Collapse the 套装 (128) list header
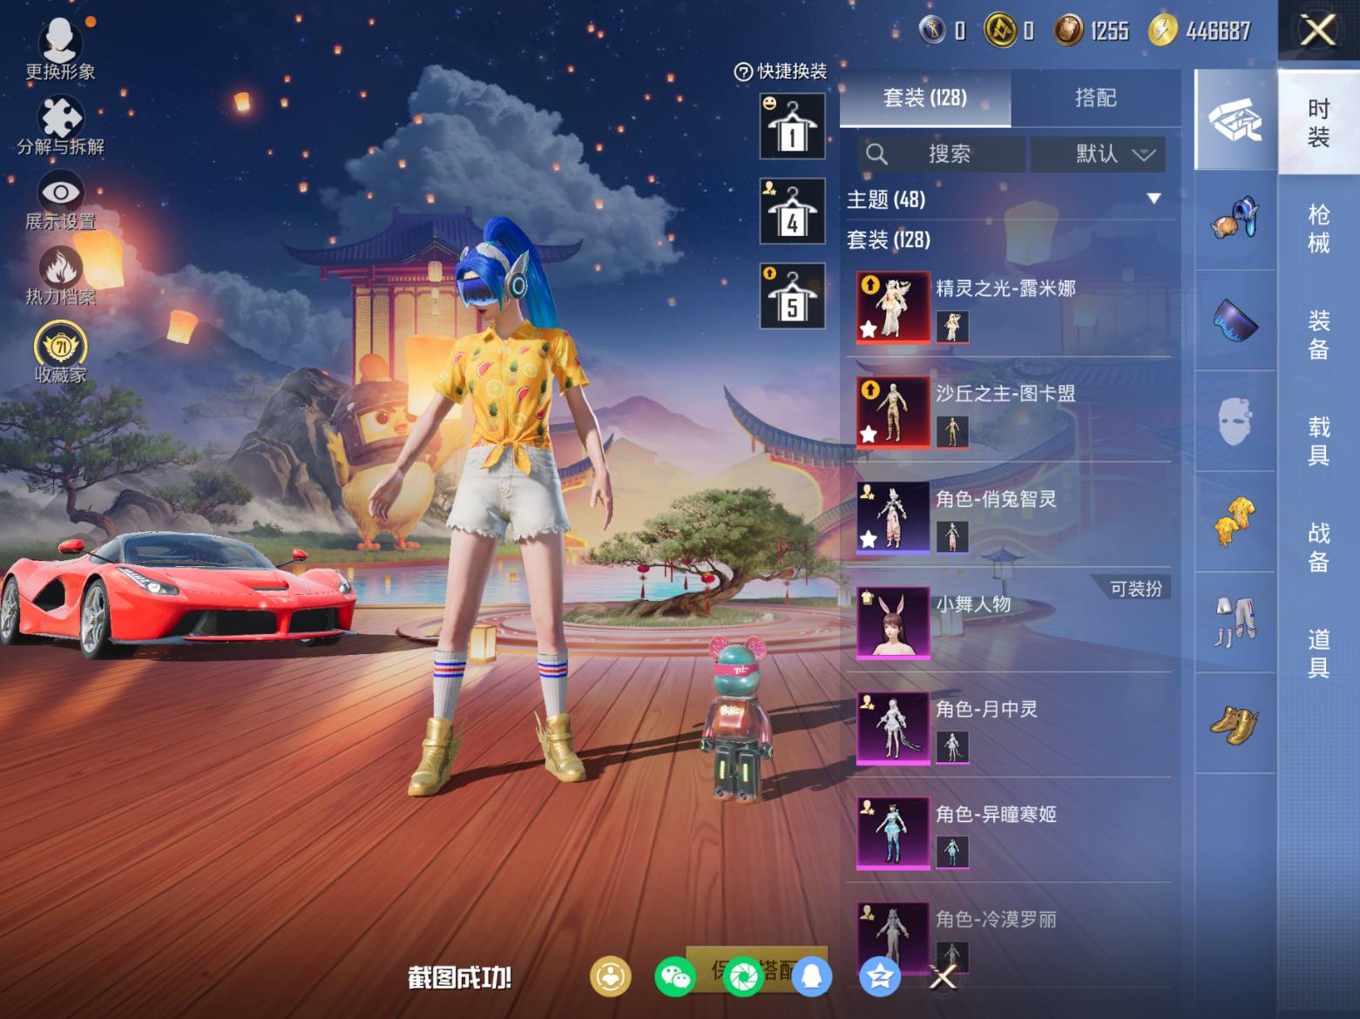This screenshot has height=1019, width=1360. 889,240
